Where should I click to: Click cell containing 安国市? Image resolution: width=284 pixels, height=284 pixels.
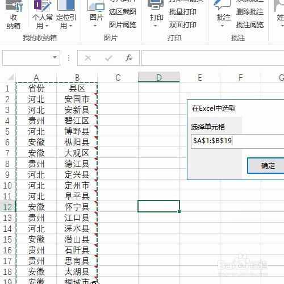(77, 99)
